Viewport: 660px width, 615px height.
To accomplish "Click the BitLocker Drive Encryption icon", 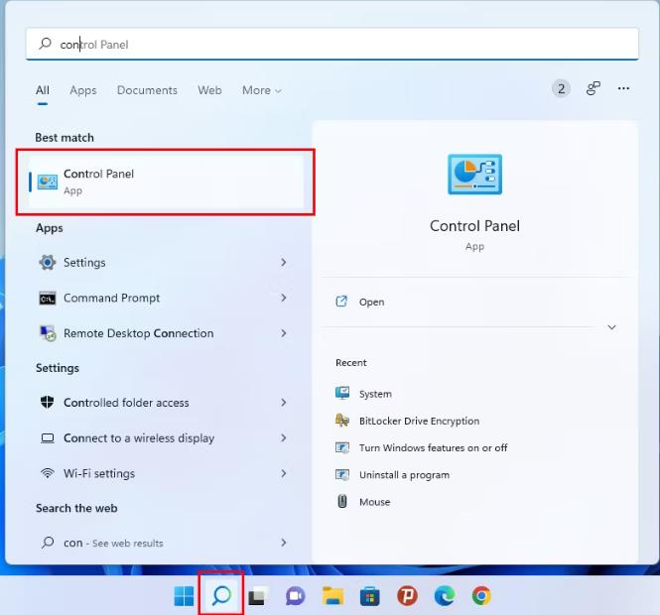I will [x=342, y=421].
